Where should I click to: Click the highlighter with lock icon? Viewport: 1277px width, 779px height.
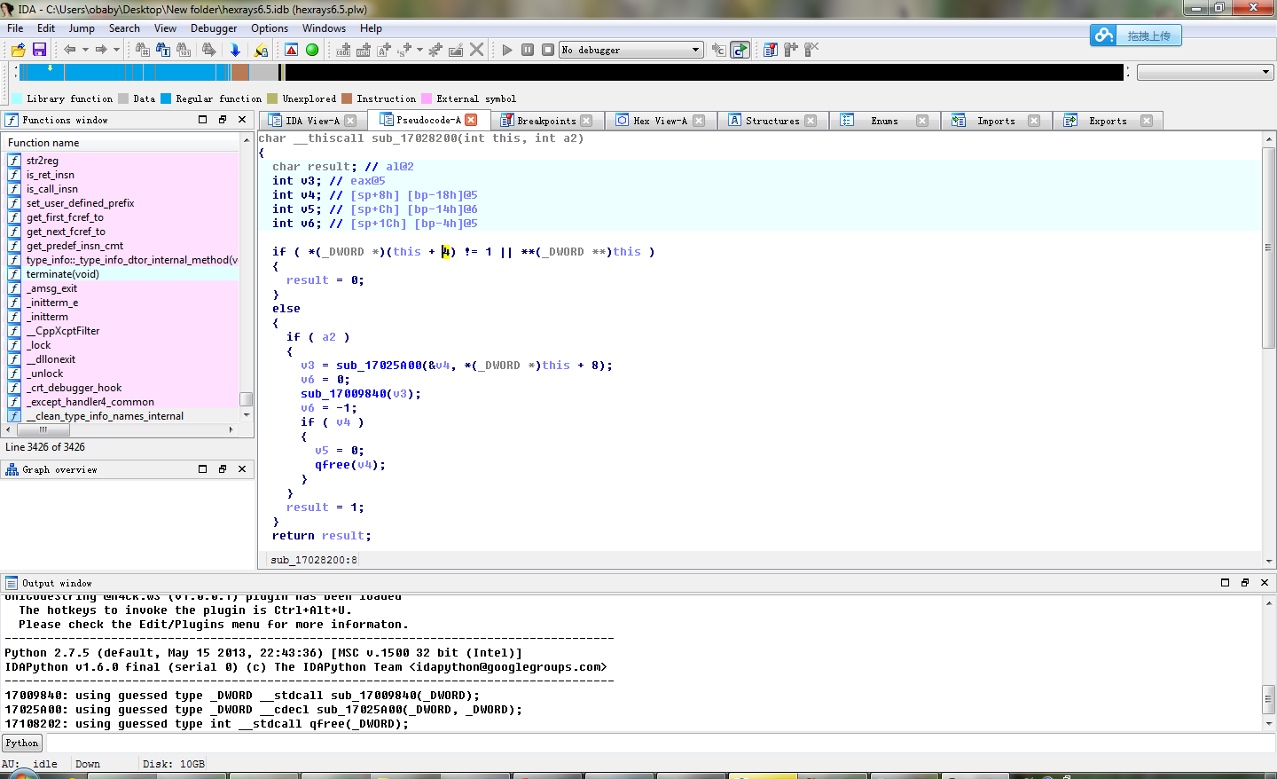(261, 50)
